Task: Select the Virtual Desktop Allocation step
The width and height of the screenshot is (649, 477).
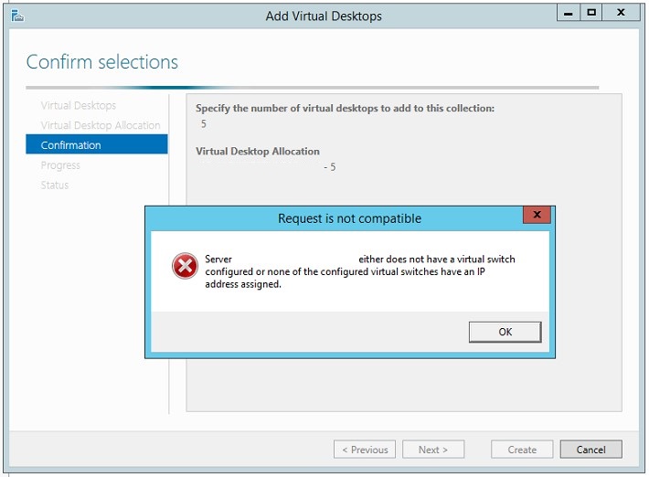Action: pyautogui.click(x=101, y=125)
